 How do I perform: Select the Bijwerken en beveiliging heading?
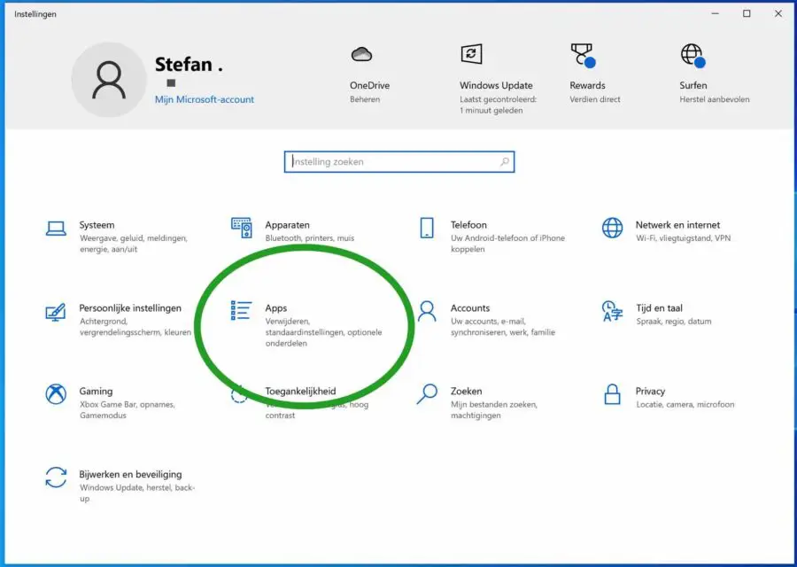[130, 474]
